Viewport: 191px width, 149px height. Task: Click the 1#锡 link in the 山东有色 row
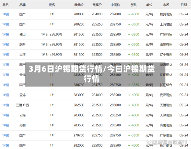tap(6, 44)
